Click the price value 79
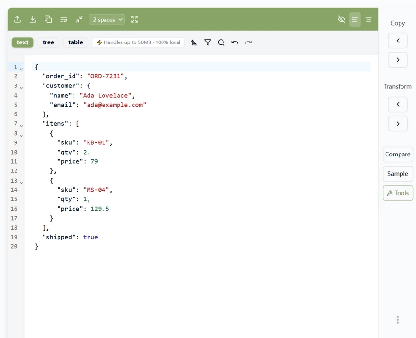This screenshot has height=338, width=416. tap(94, 162)
